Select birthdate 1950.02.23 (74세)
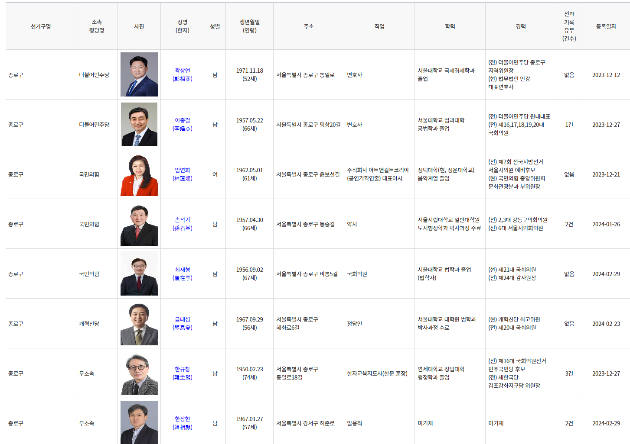The height and width of the screenshot is (444, 630). tap(250, 373)
